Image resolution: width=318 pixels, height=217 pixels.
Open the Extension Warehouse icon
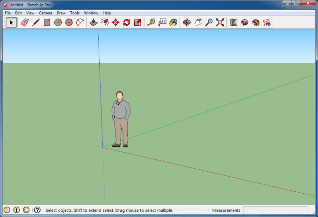pos(256,22)
